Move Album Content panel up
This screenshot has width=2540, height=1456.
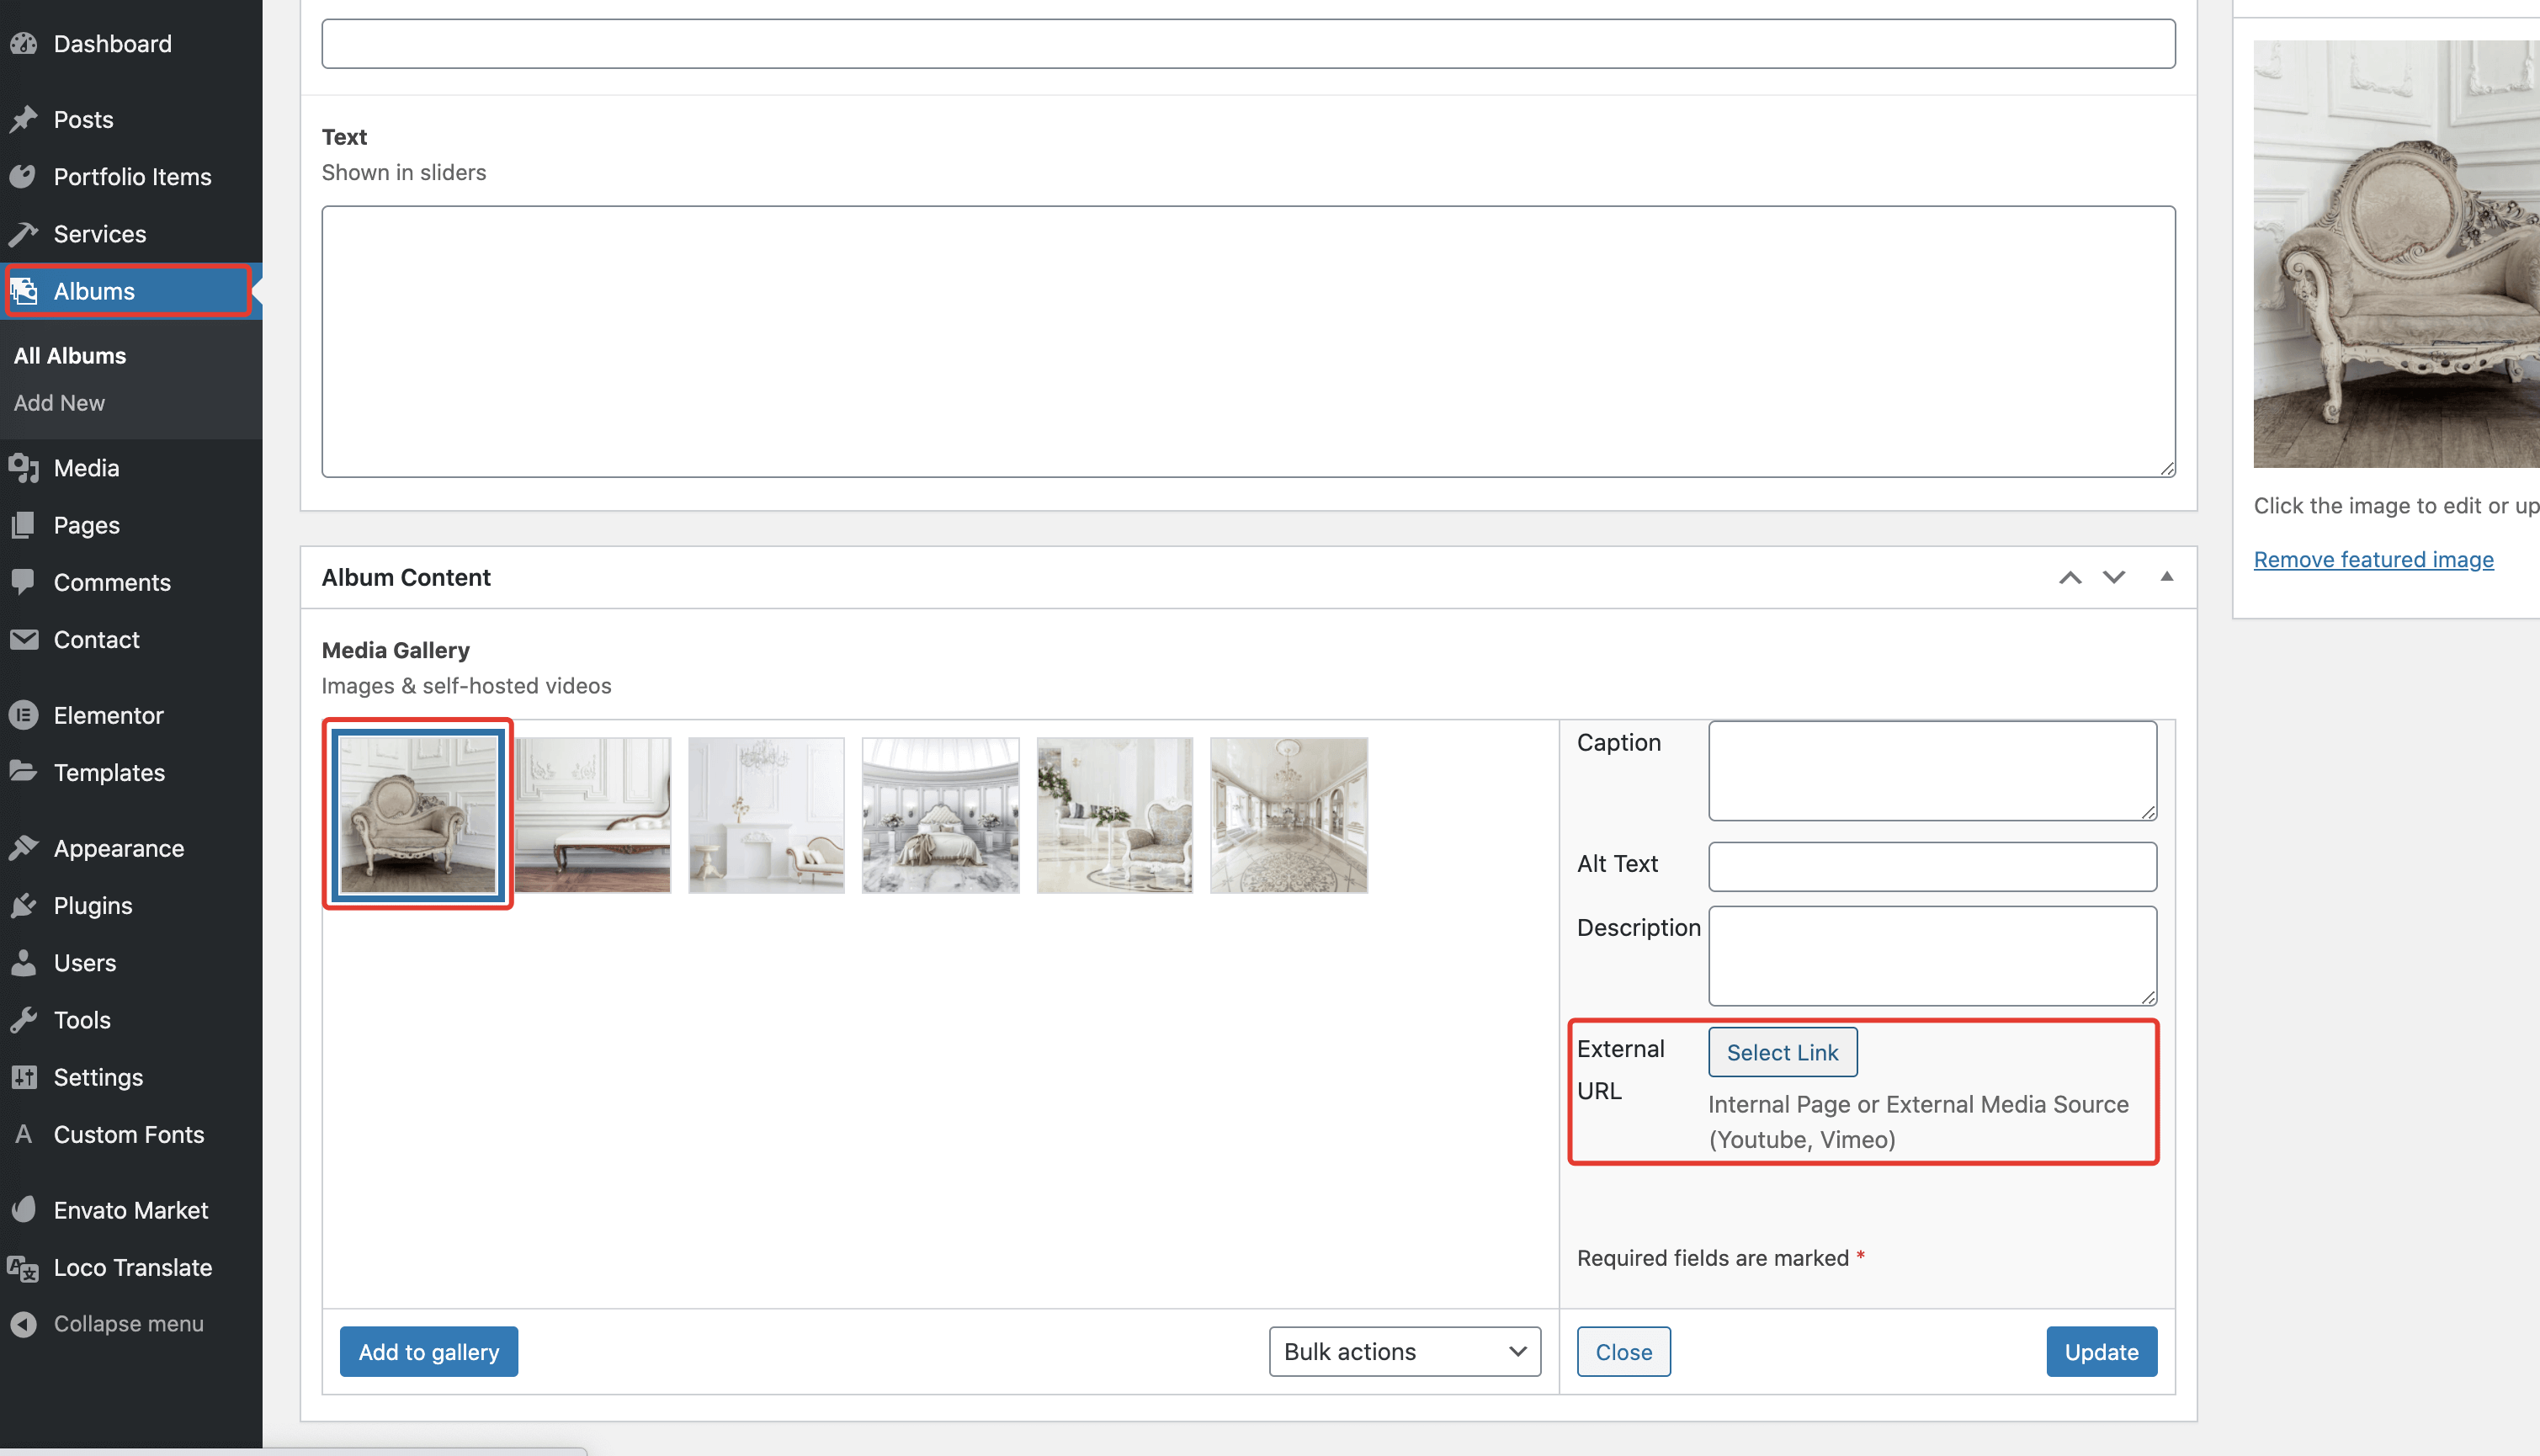tap(2070, 577)
